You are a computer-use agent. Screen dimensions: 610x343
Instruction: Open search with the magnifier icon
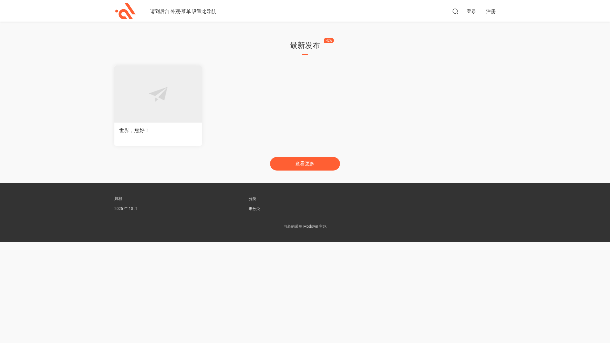tap(455, 11)
